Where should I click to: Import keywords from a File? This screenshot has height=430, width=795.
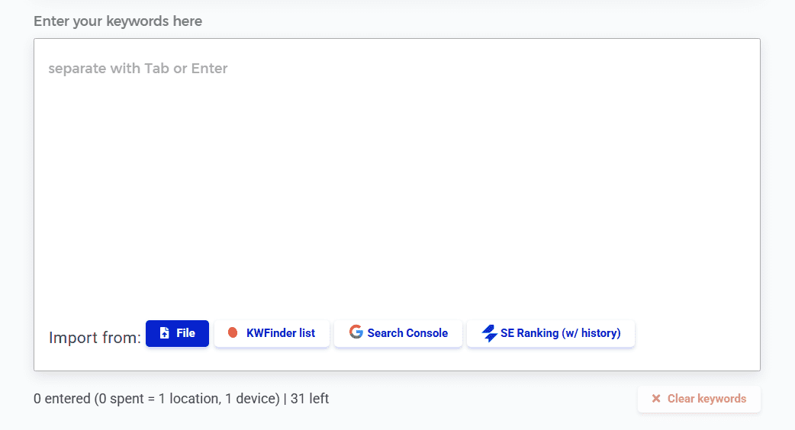tap(177, 333)
